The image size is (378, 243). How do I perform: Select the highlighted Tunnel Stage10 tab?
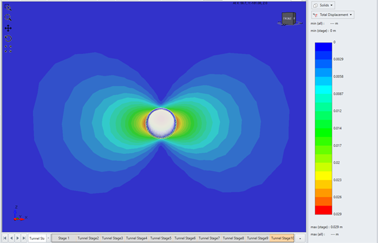[x=282, y=238]
